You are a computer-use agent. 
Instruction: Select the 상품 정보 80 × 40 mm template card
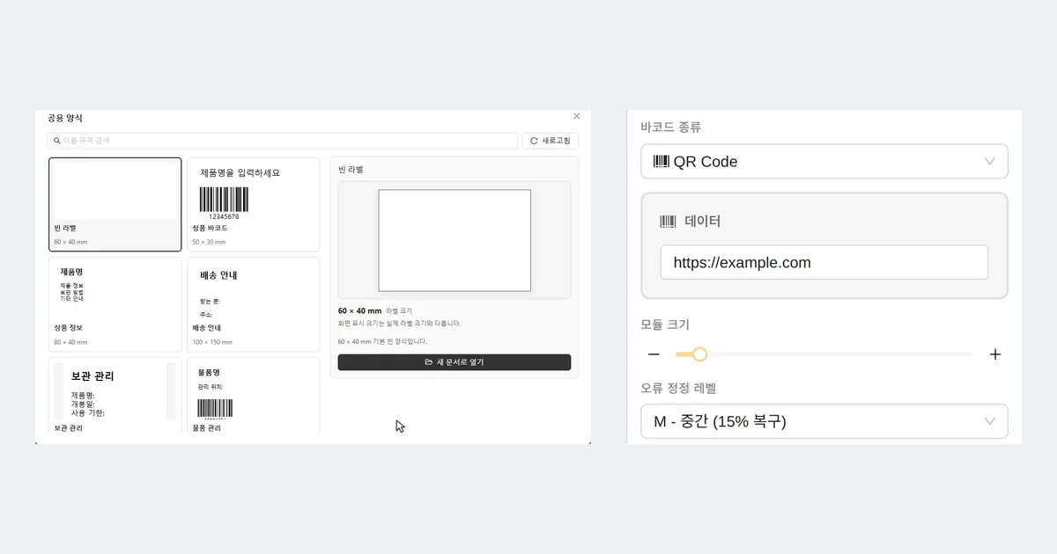click(115, 304)
